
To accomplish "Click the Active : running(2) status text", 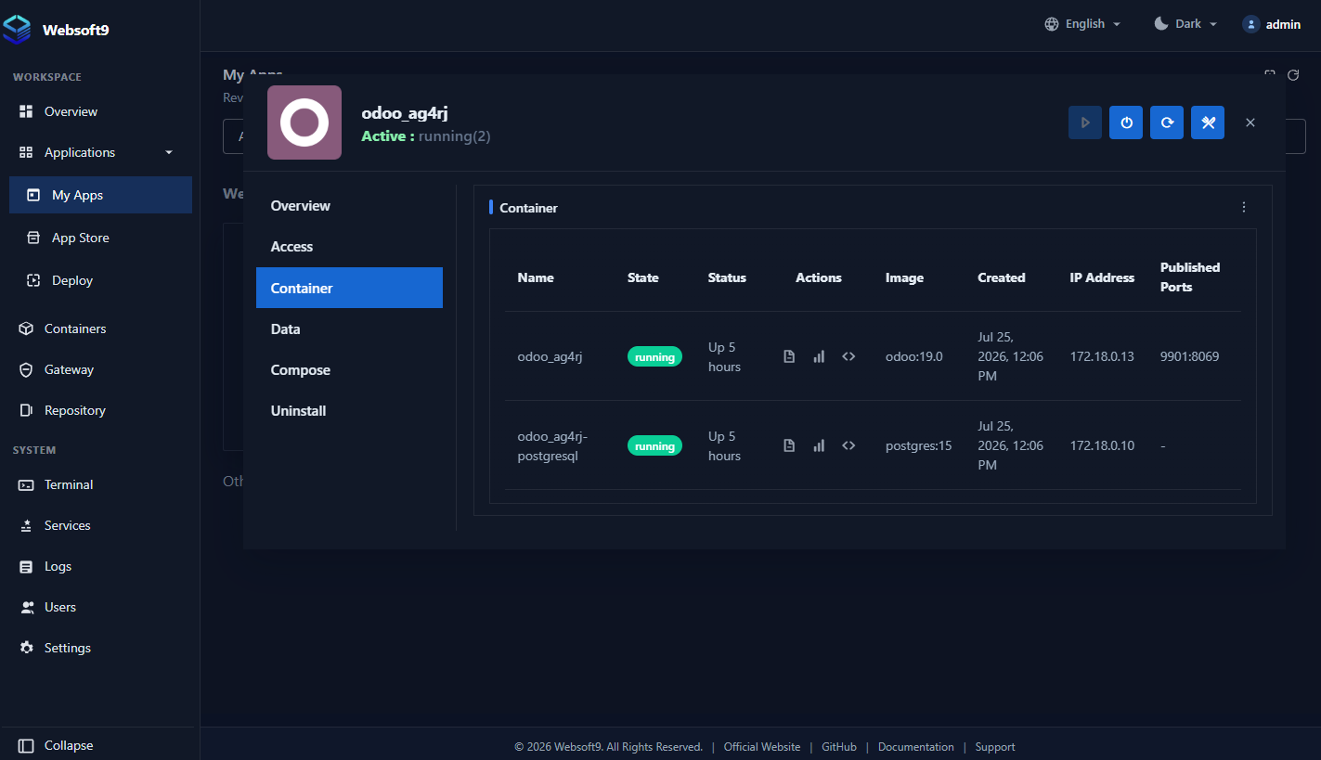I will point(426,136).
